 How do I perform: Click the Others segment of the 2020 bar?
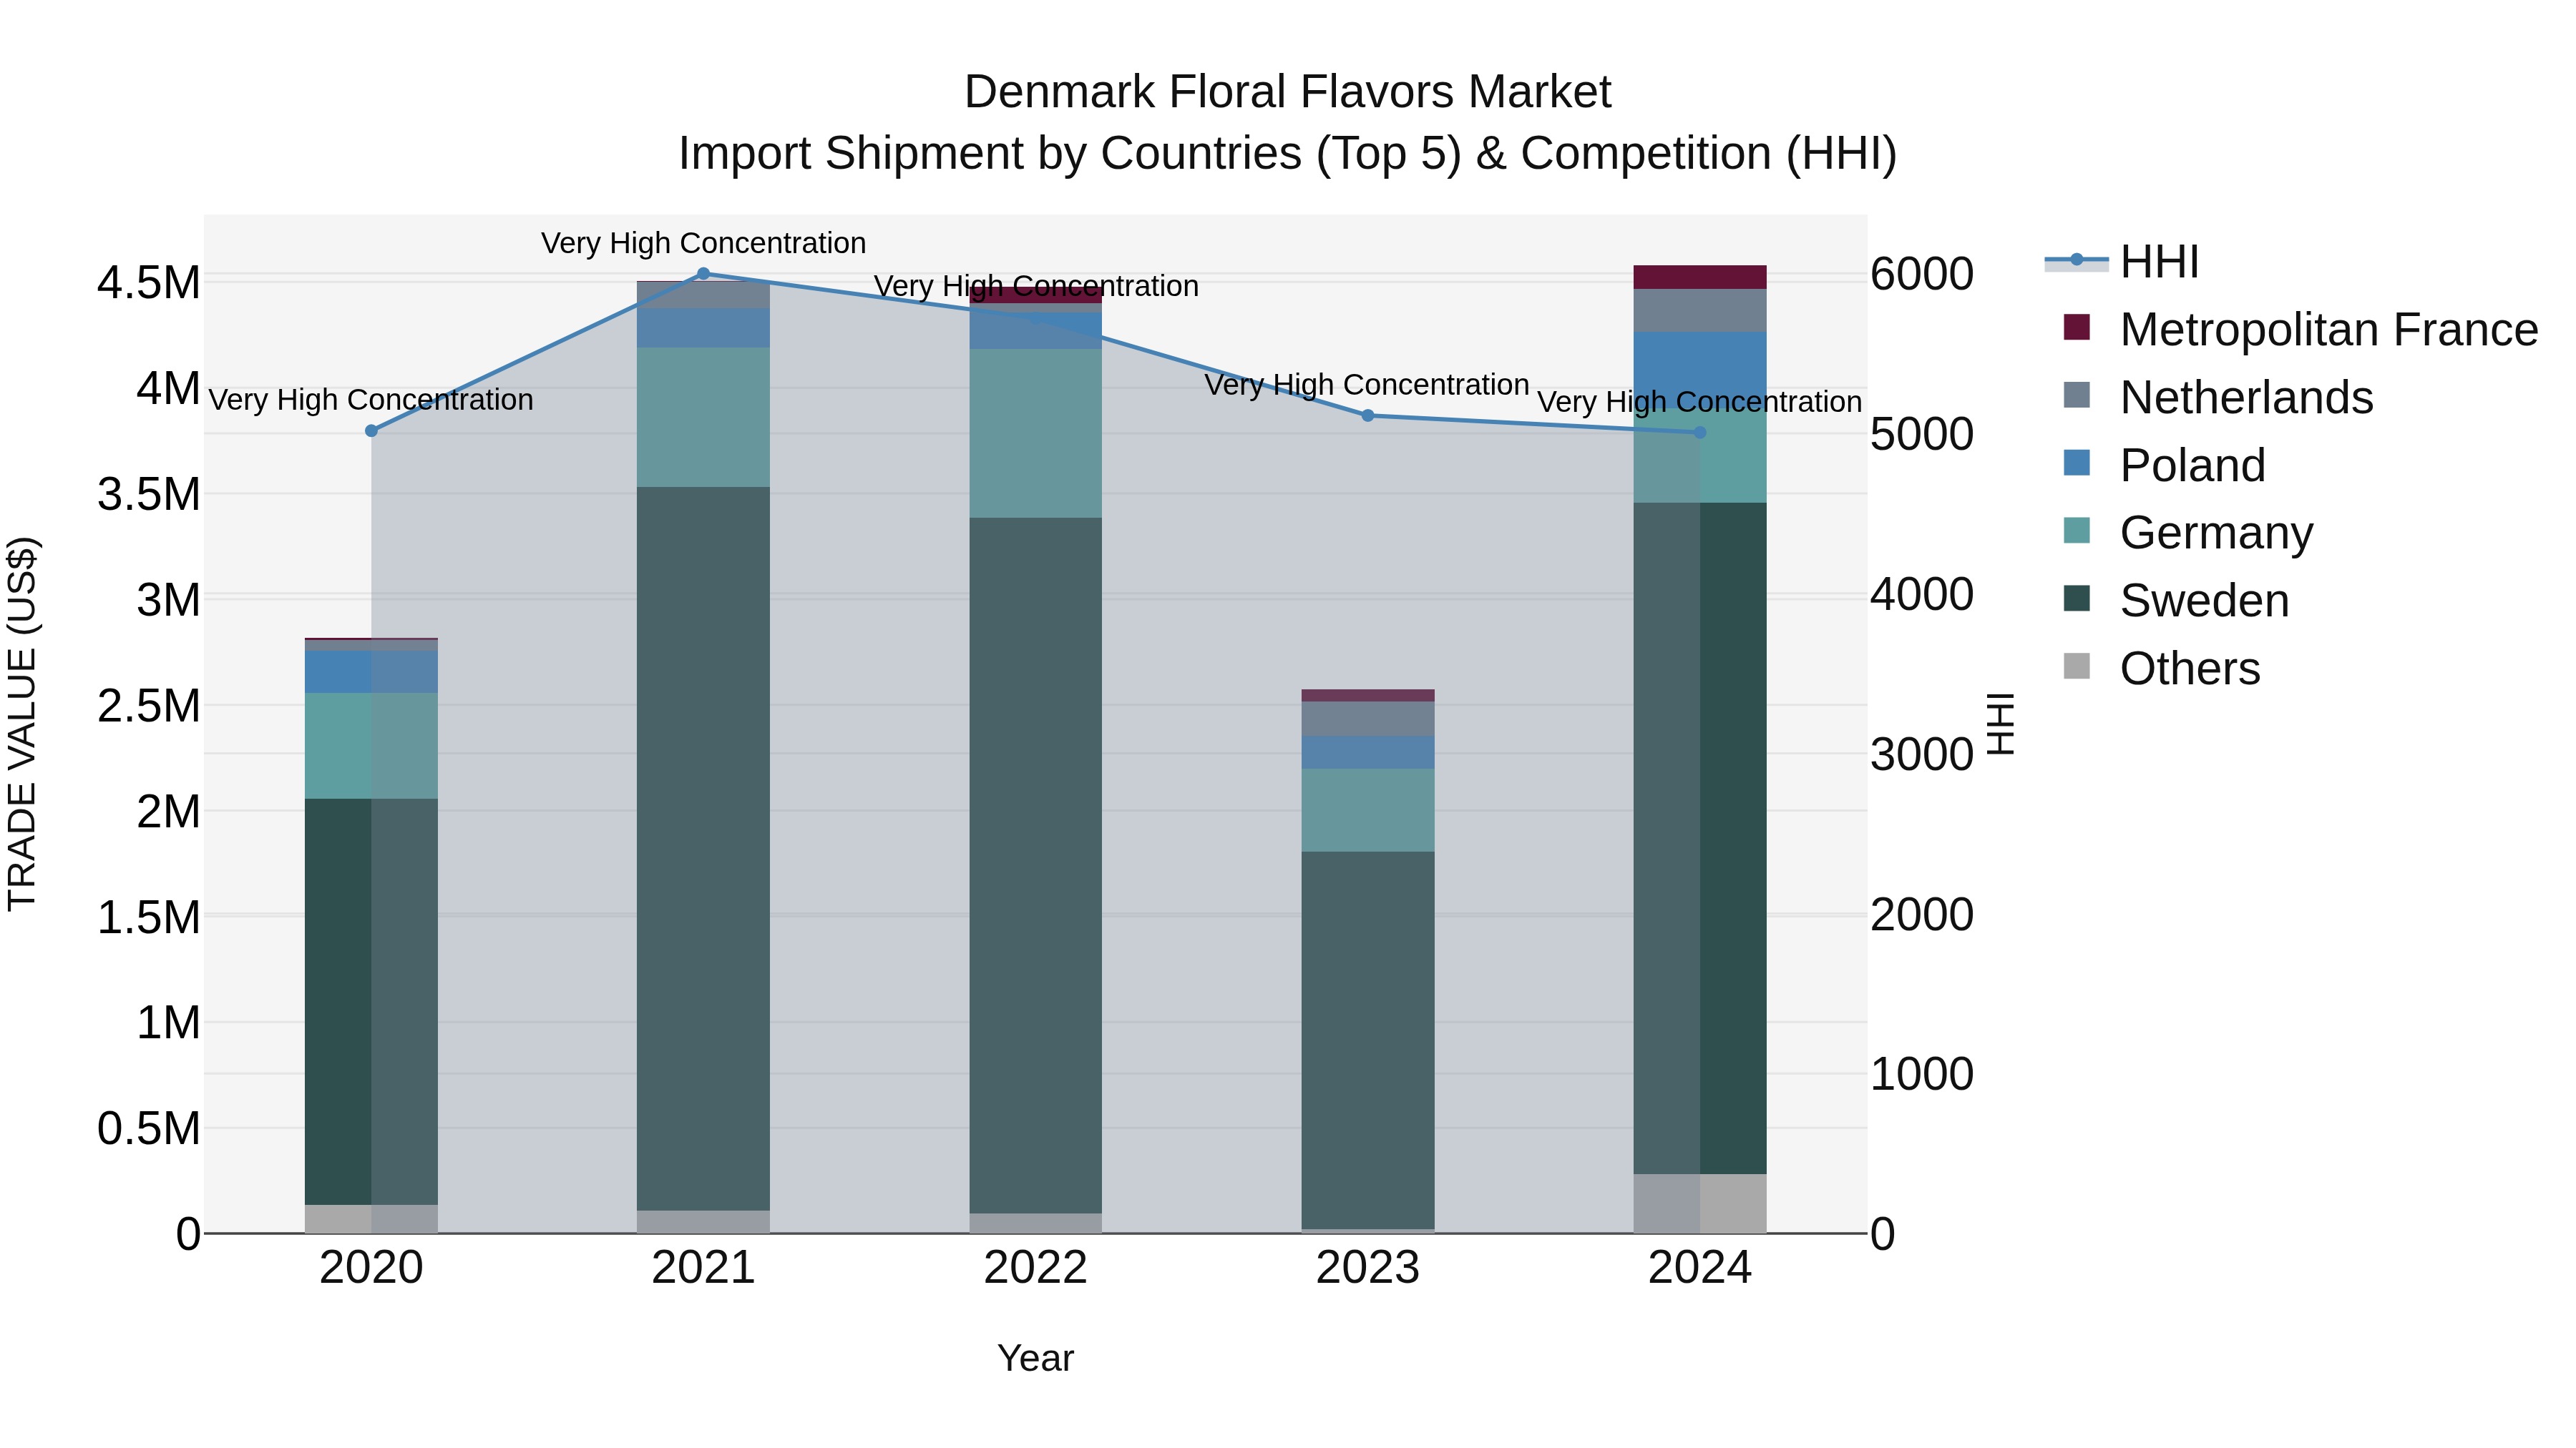coord(371,1219)
